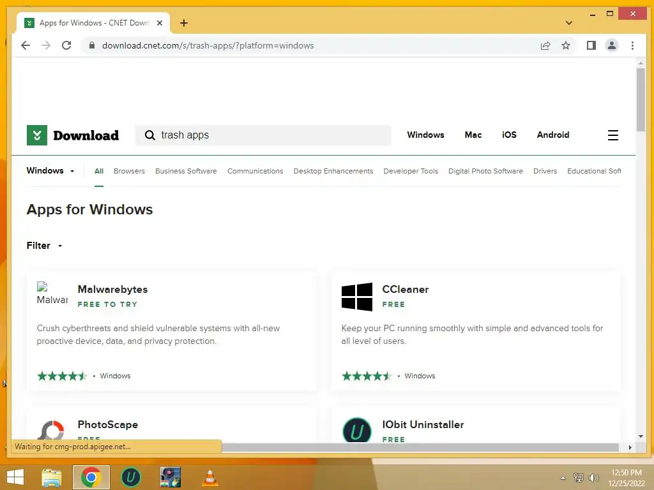Click the CCleaner Windows logo icon
Image resolution: width=654 pixels, height=490 pixels.
356,297
